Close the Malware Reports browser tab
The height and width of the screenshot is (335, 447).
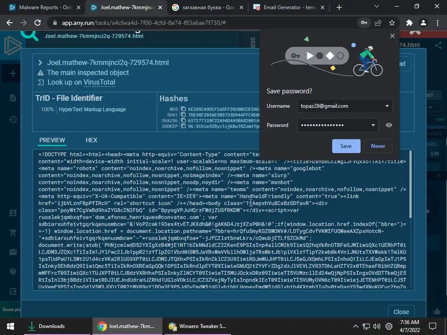click(x=79, y=8)
